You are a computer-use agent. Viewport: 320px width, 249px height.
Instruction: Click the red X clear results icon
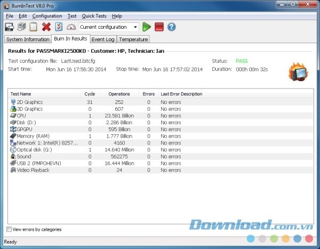coord(46,27)
